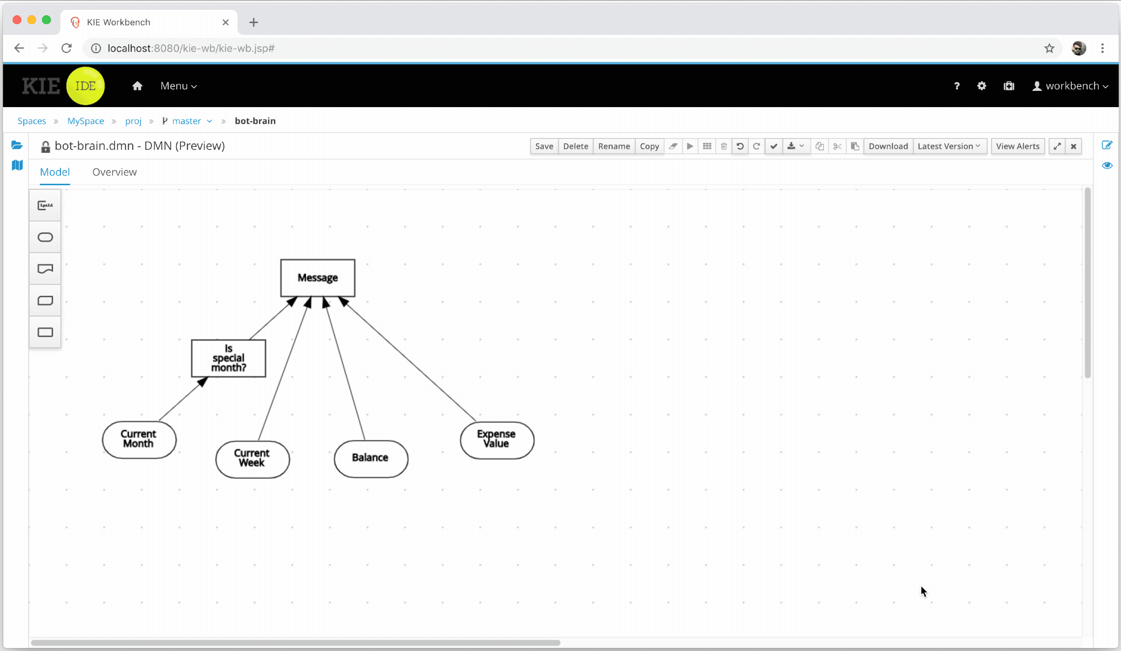Viewport: 1121px width, 651px height.
Task: Maximize the editor with the expand arrows icon
Action: [1057, 146]
